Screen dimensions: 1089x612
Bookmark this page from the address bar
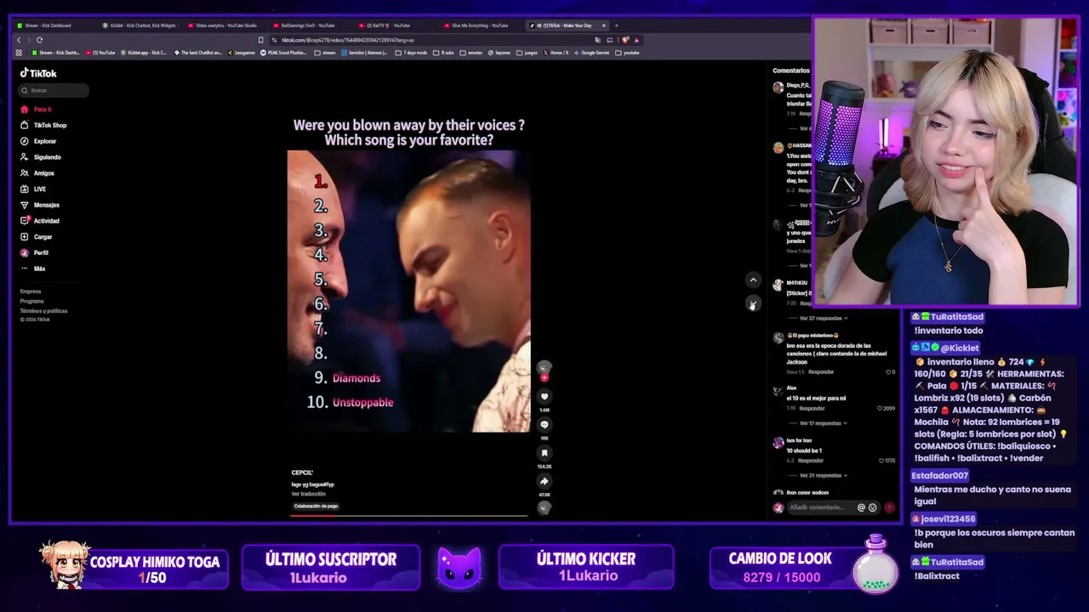[x=260, y=40]
